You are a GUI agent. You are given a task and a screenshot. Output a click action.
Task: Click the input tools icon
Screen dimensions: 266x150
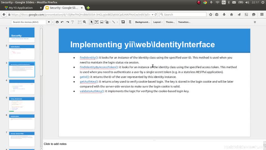(130, 22)
